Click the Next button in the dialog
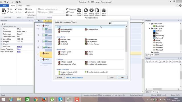 click(x=123, y=77)
